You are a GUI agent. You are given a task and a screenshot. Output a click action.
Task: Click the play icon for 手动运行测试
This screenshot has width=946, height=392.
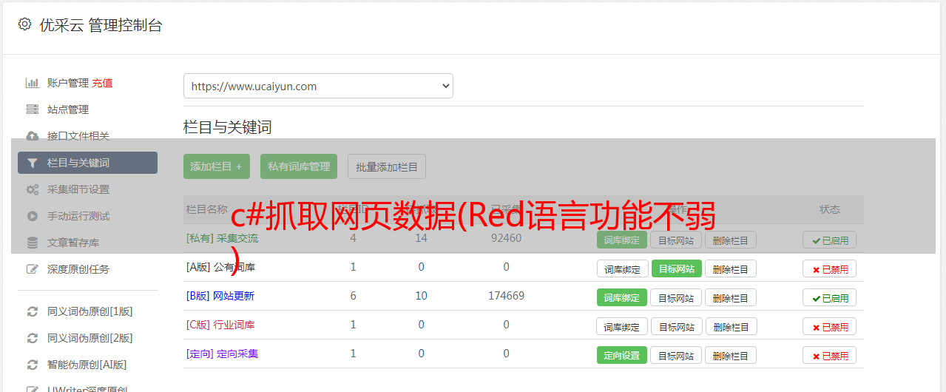pyautogui.click(x=32, y=216)
